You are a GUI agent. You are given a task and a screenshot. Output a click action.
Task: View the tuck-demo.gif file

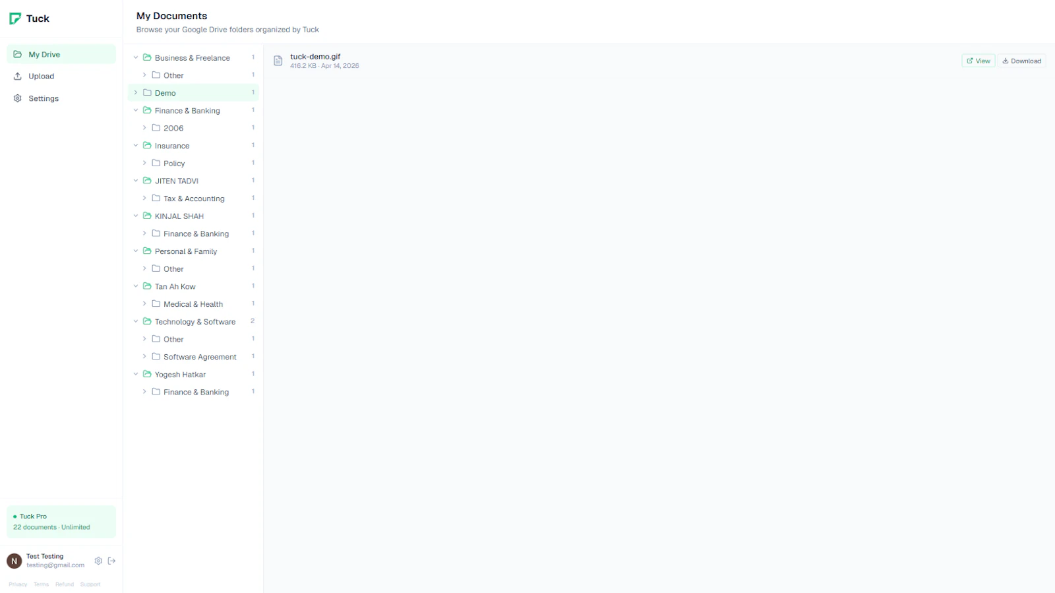point(979,61)
